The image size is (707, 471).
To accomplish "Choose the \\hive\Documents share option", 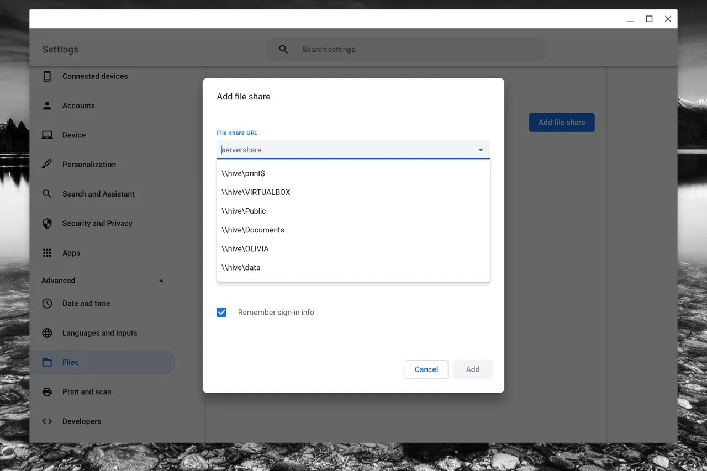I will [253, 230].
